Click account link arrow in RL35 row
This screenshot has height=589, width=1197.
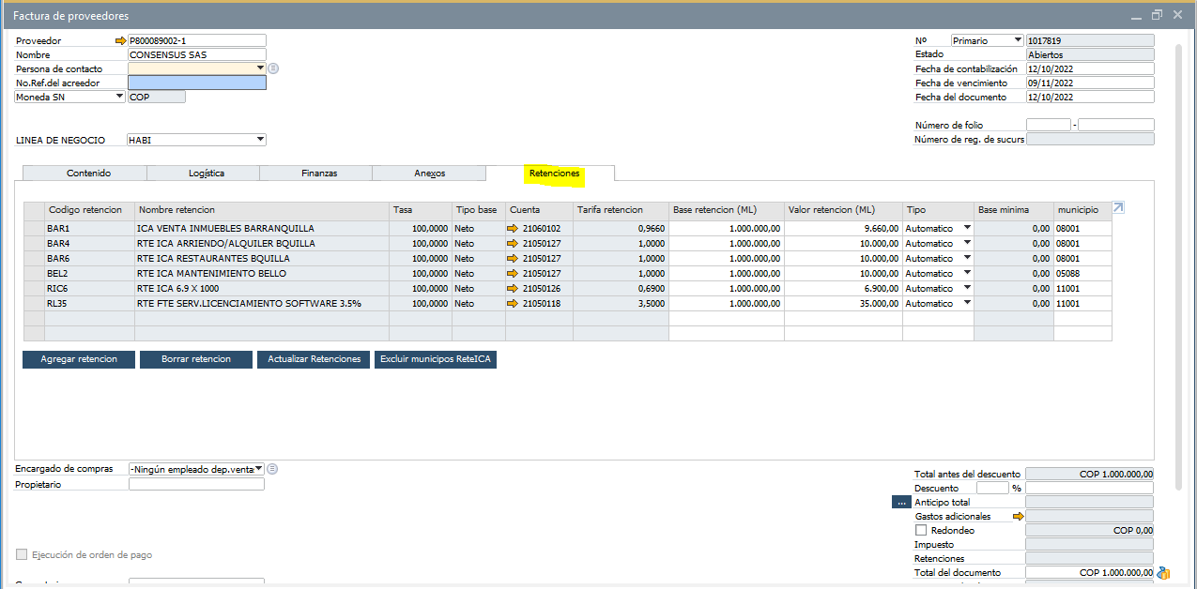513,304
